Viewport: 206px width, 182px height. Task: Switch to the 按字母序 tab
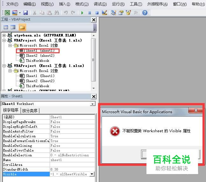11,110
